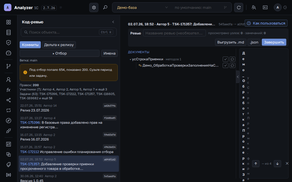Screen dimensions: 292x182
Task: Click commit hash a0fd51d2
Action: (110, 159)
